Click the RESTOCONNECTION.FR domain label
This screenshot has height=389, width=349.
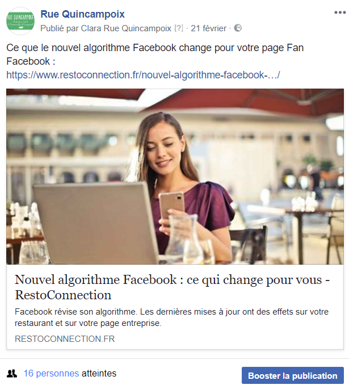pyautogui.click(x=65, y=339)
